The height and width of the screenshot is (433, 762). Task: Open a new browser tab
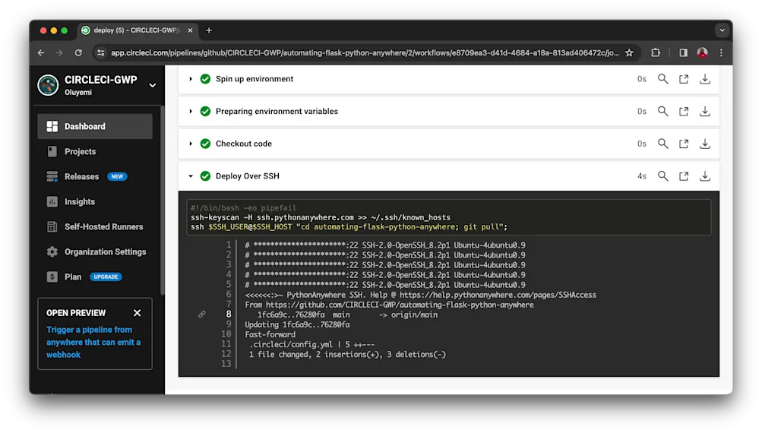[x=209, y=30]
